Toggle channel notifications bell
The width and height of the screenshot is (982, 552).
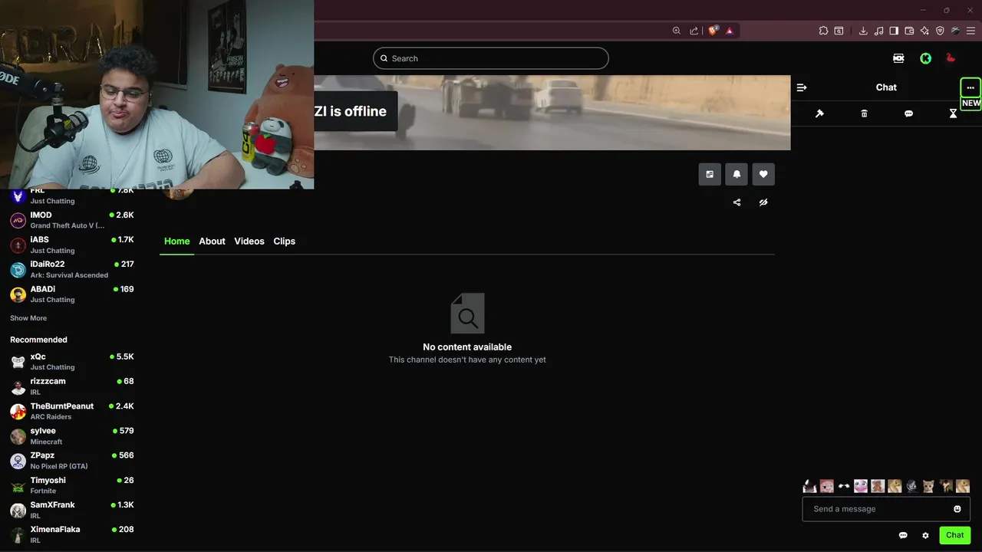point(736,174)
